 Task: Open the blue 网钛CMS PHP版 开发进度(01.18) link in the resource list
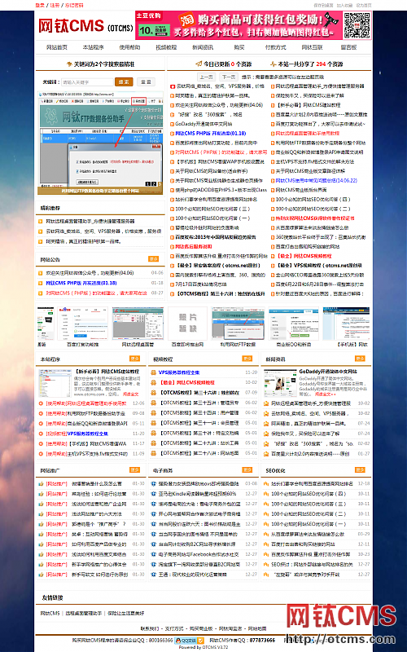211,134
